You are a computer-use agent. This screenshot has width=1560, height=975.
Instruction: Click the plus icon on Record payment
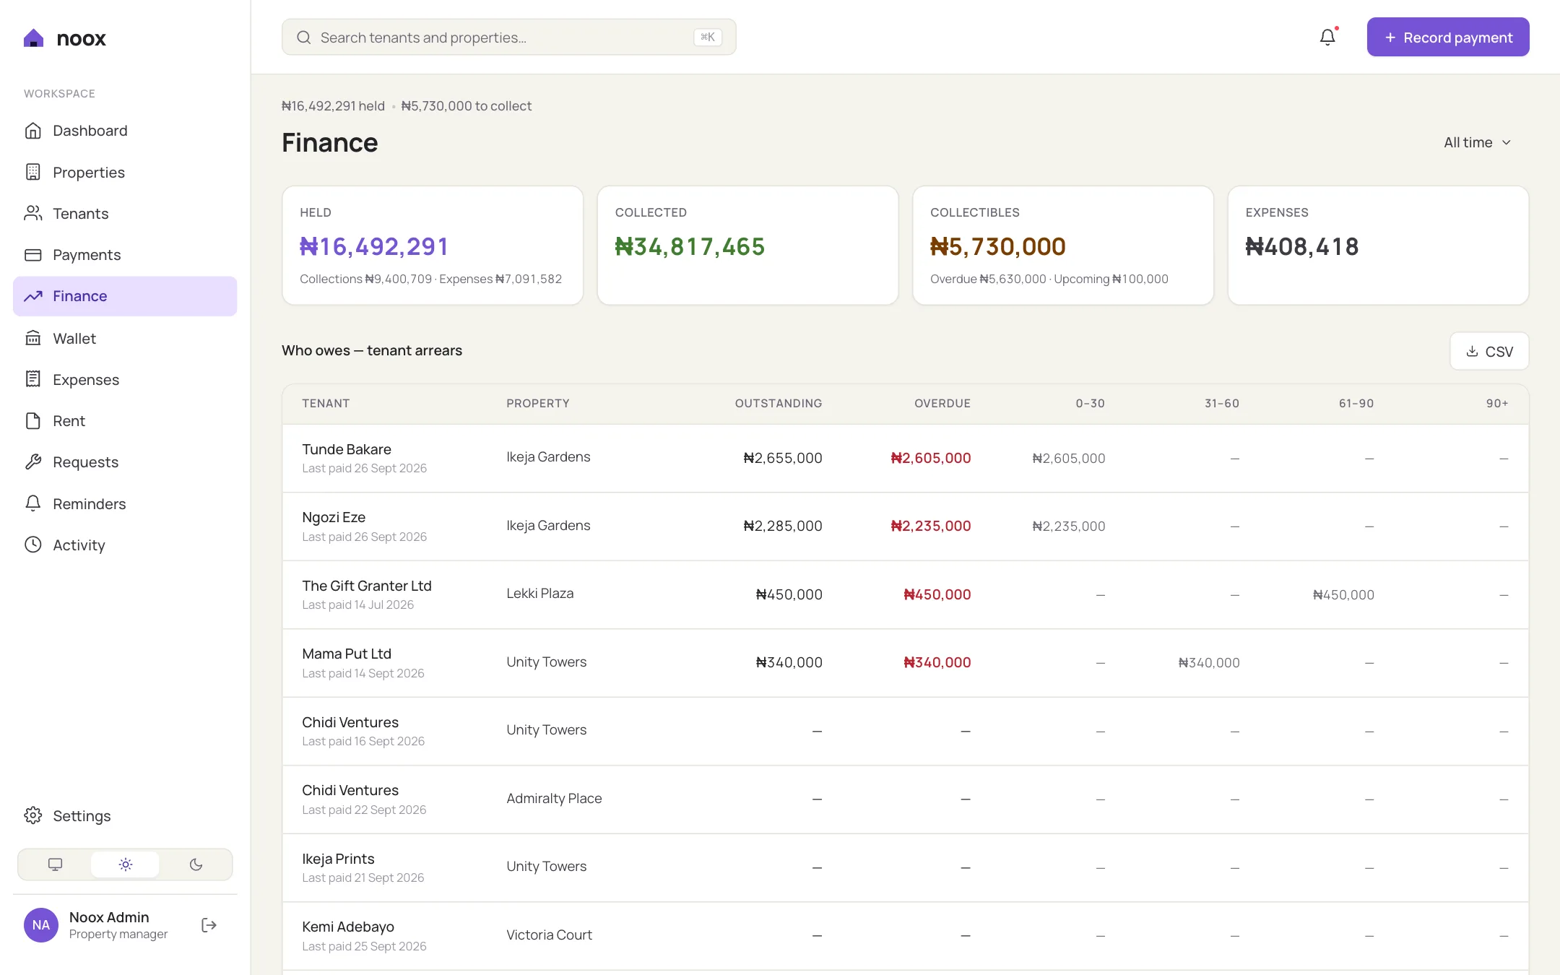pos(1390,38)
